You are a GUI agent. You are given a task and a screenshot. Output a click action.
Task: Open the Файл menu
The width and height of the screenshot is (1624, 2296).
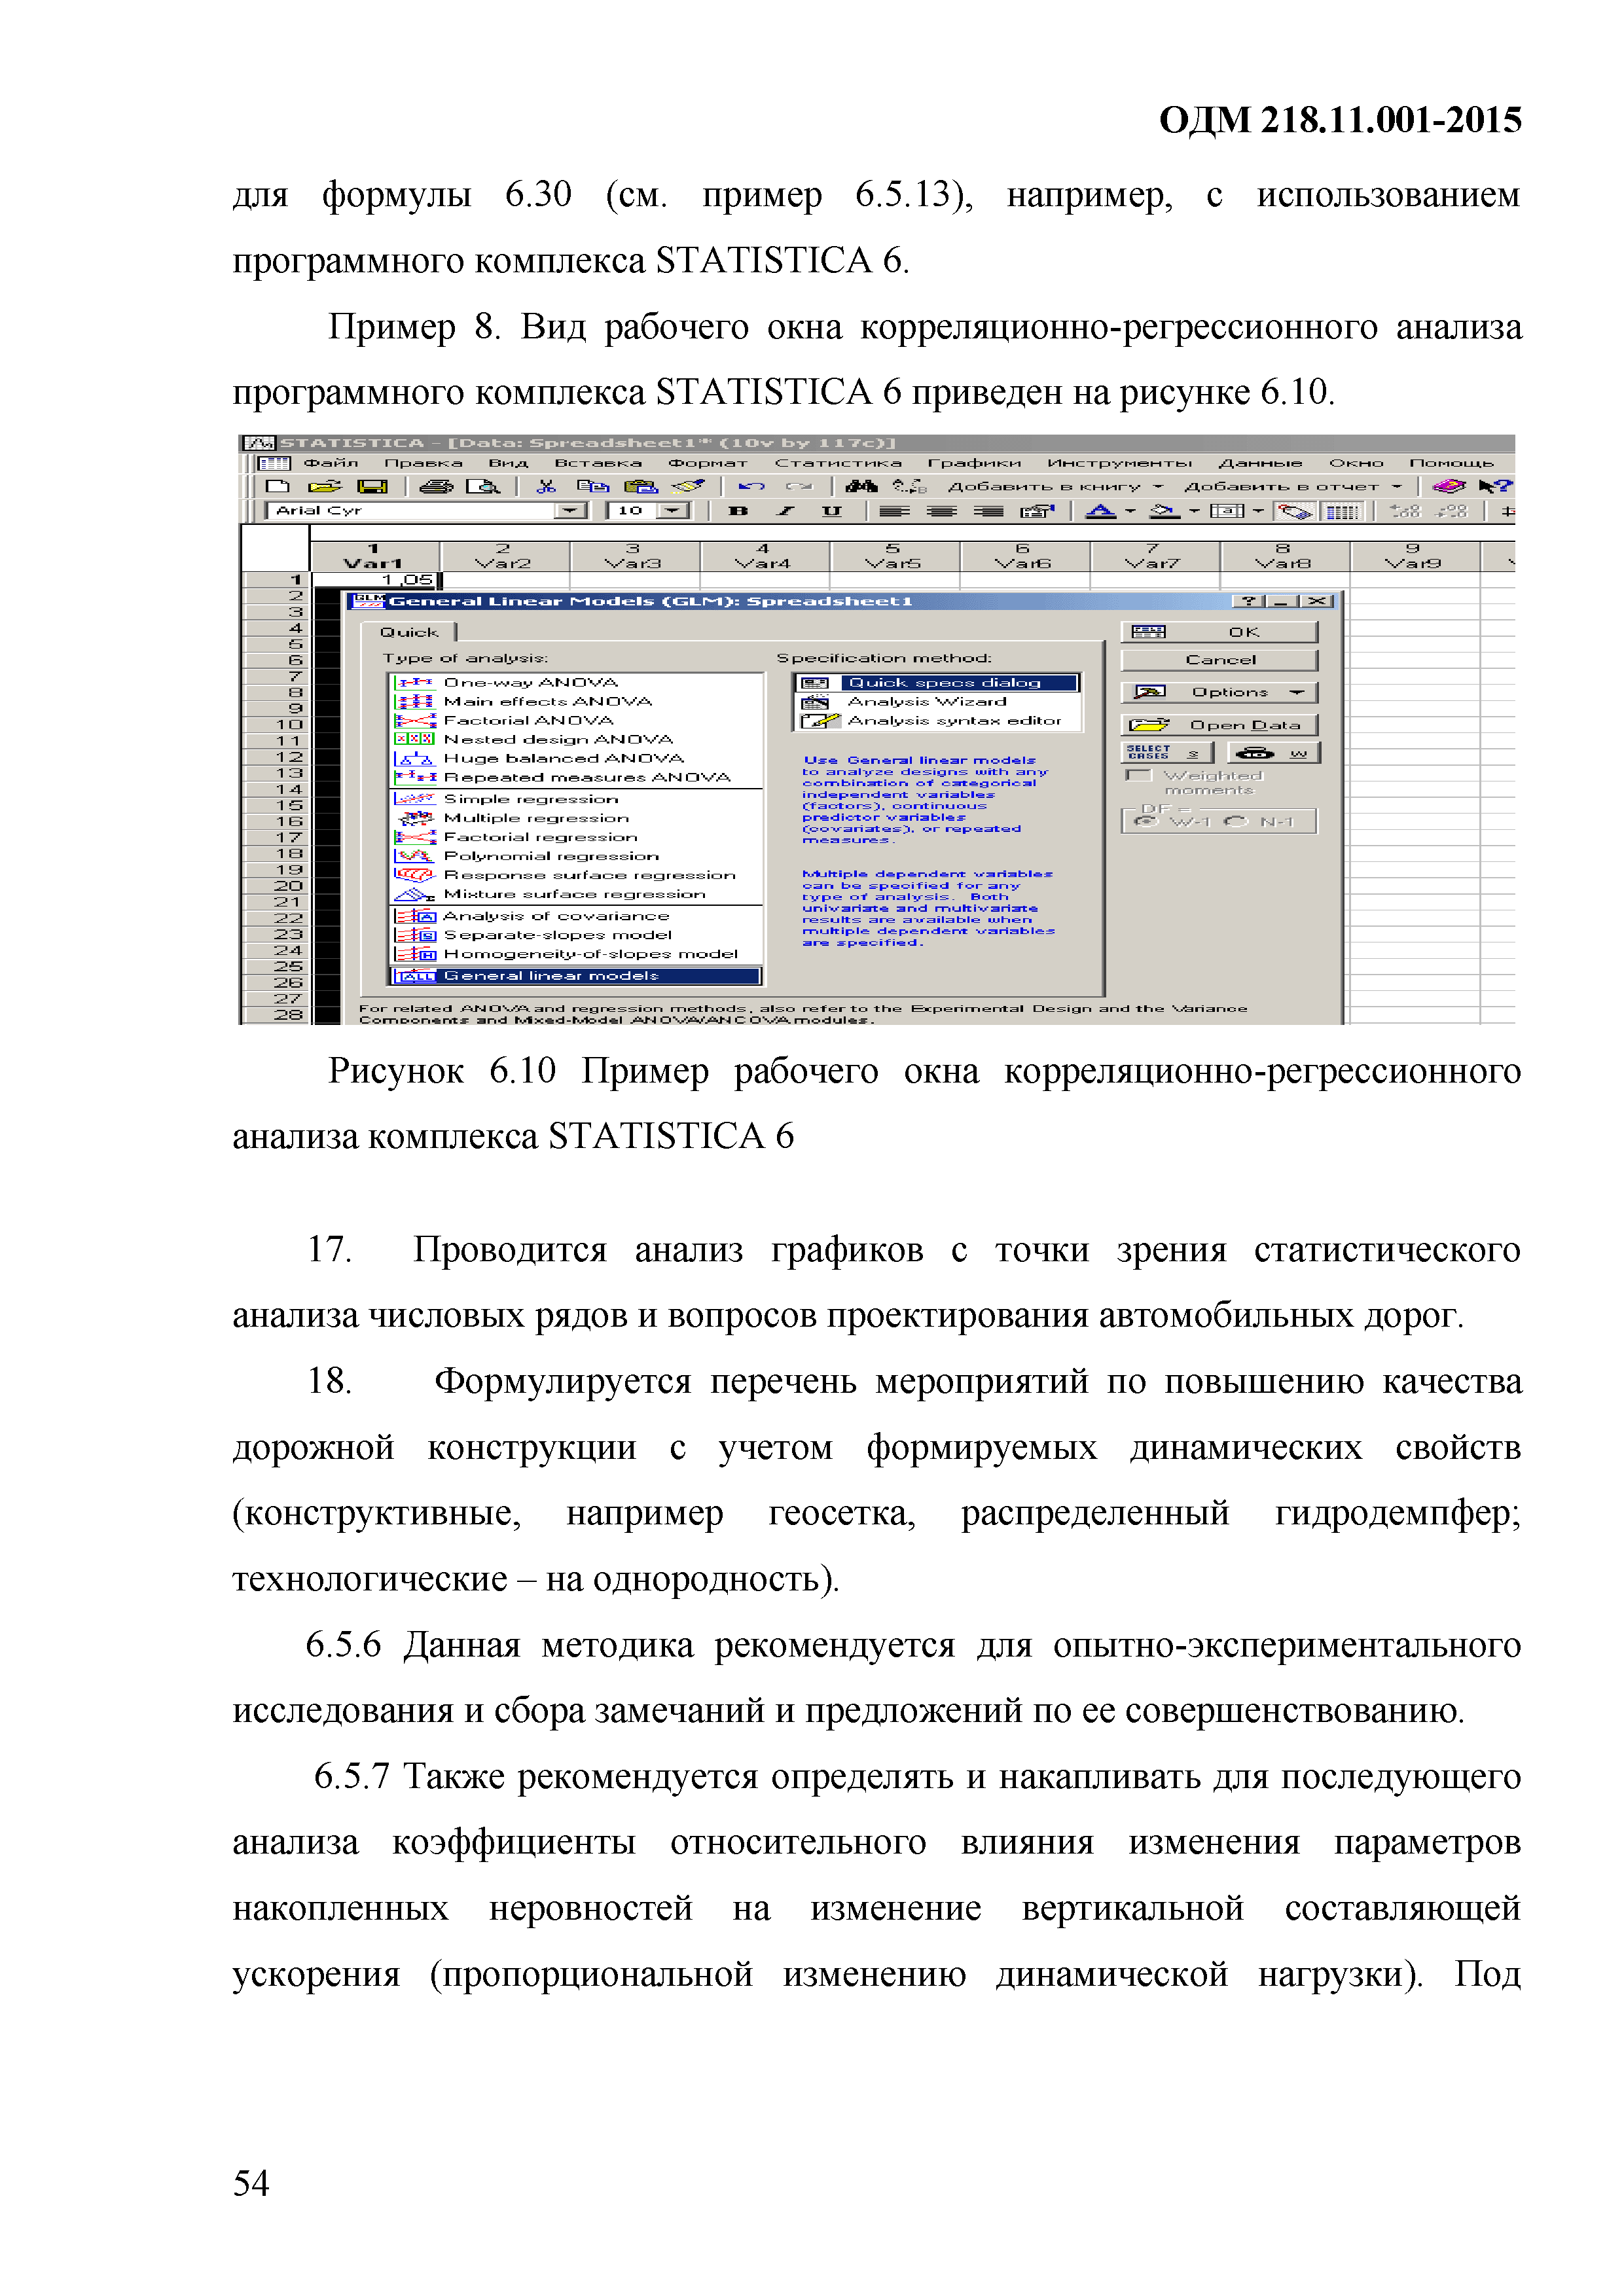pos(331,463)
